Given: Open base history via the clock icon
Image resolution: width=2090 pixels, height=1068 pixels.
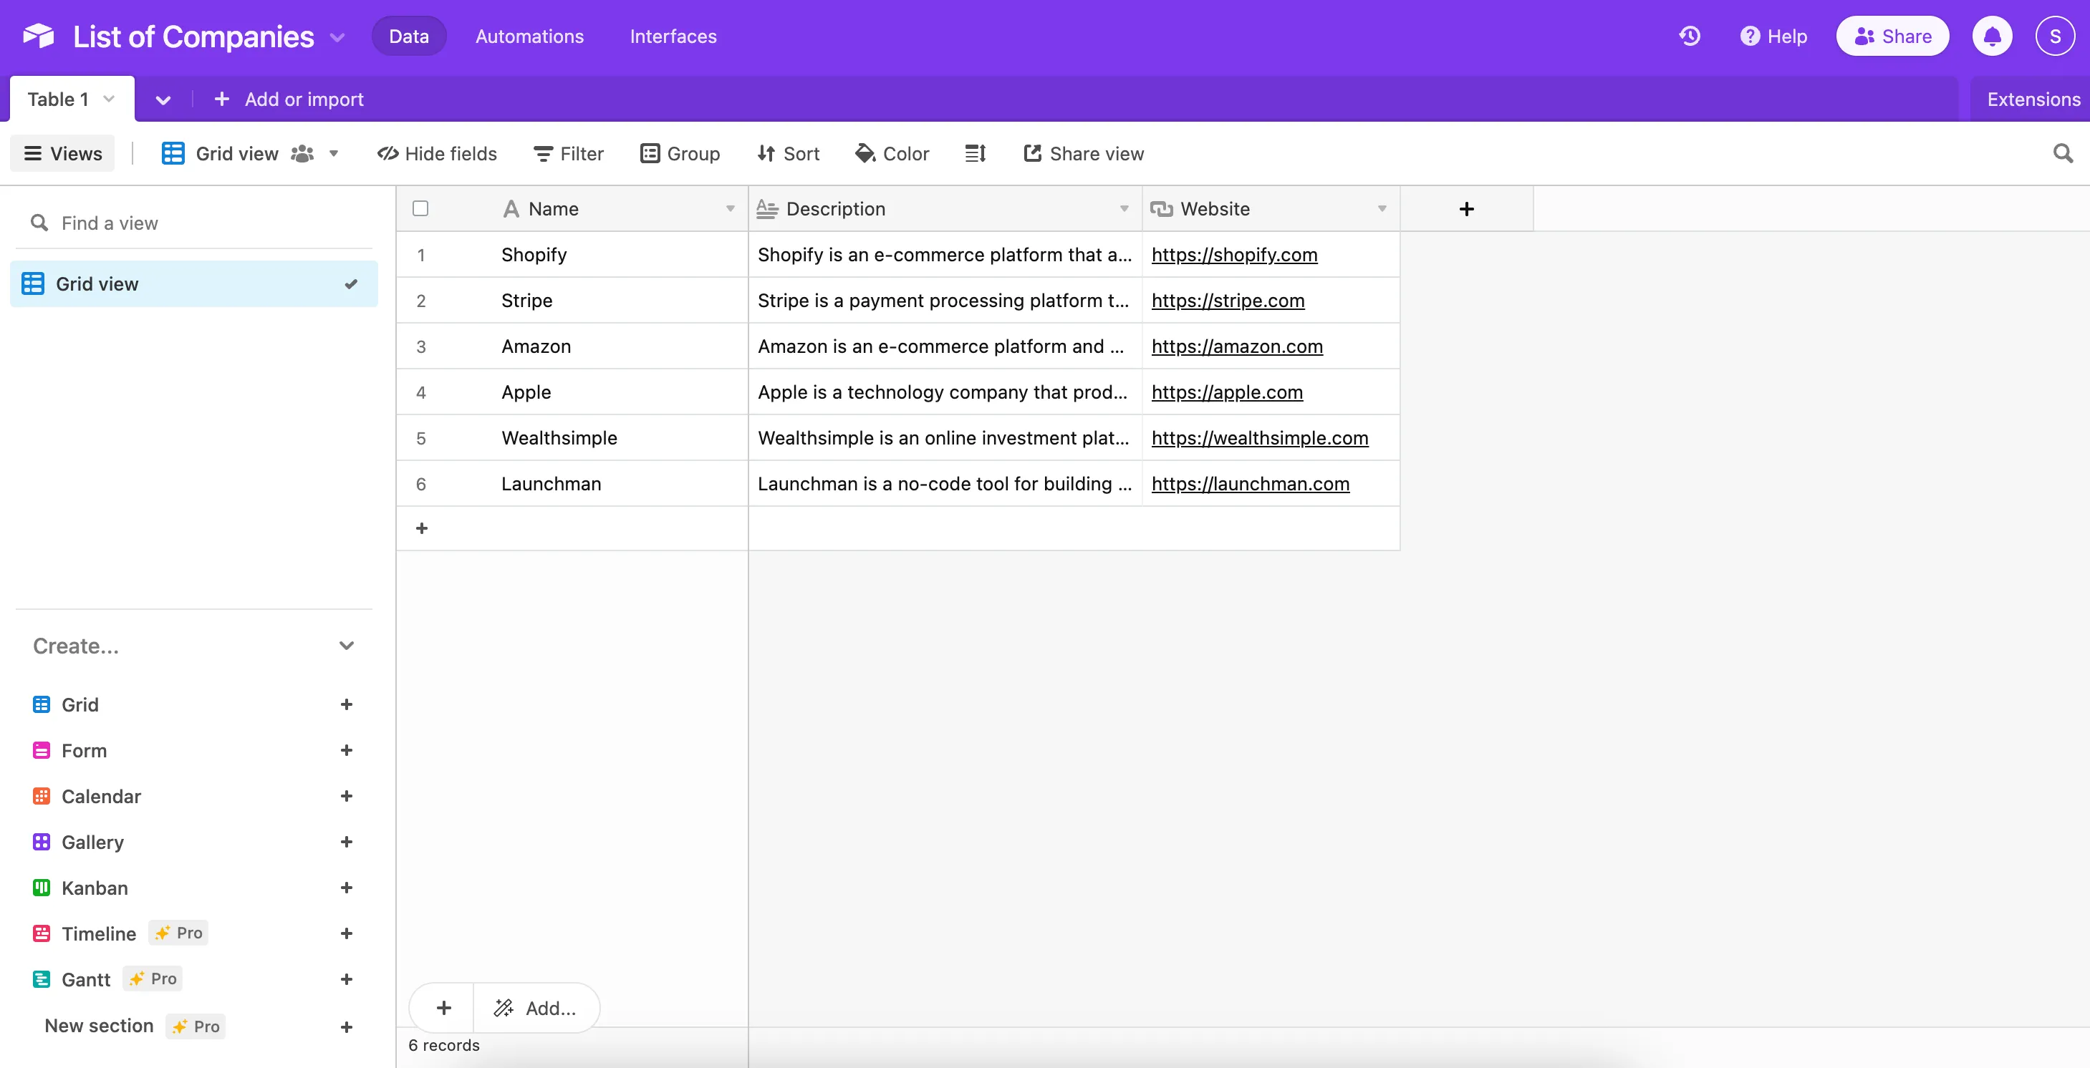Looking at the screenshot, I should click(x=1689, y=36).
